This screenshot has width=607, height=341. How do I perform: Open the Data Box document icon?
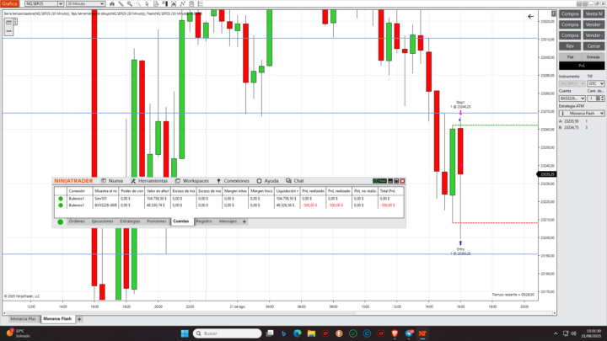pyautogui.click(x=156, y=3)
